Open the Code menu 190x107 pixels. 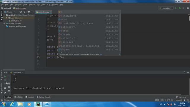point(25,5)
